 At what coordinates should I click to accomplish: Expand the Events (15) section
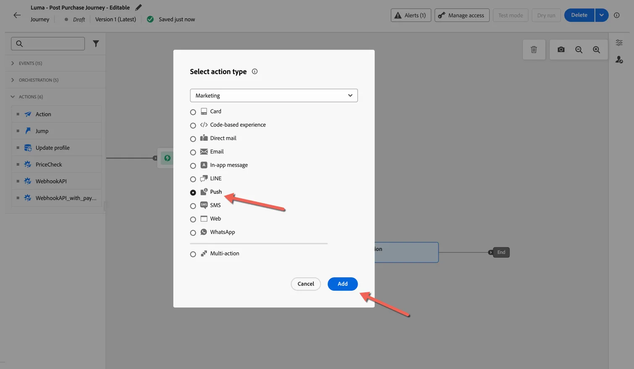pos(13,63)
